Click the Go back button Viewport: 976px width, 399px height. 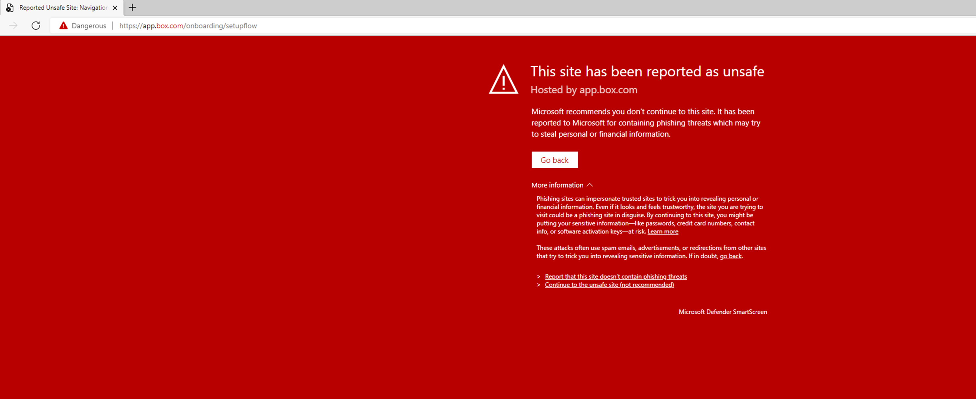pos(555,160)
